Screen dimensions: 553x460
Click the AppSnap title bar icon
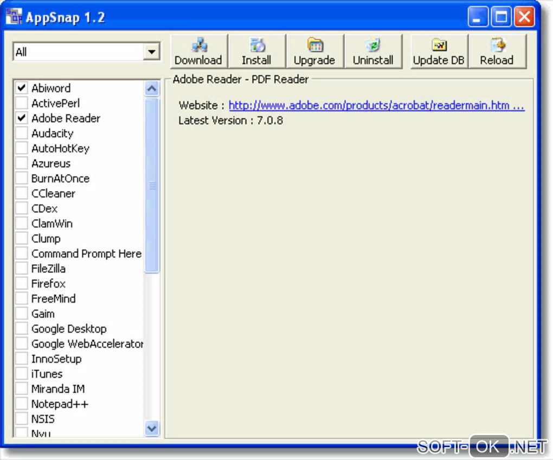pos(14,17)
